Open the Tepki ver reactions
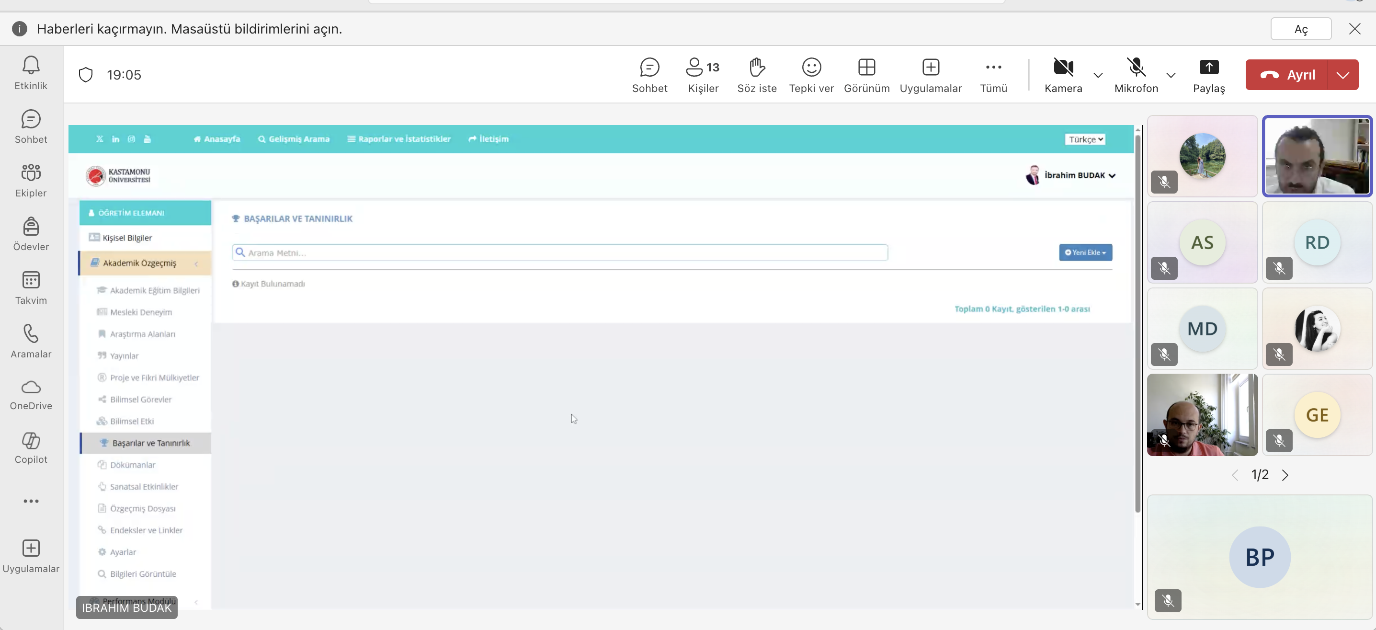The height and width of the screenshot is (630, 1376). tap(811, 75)
